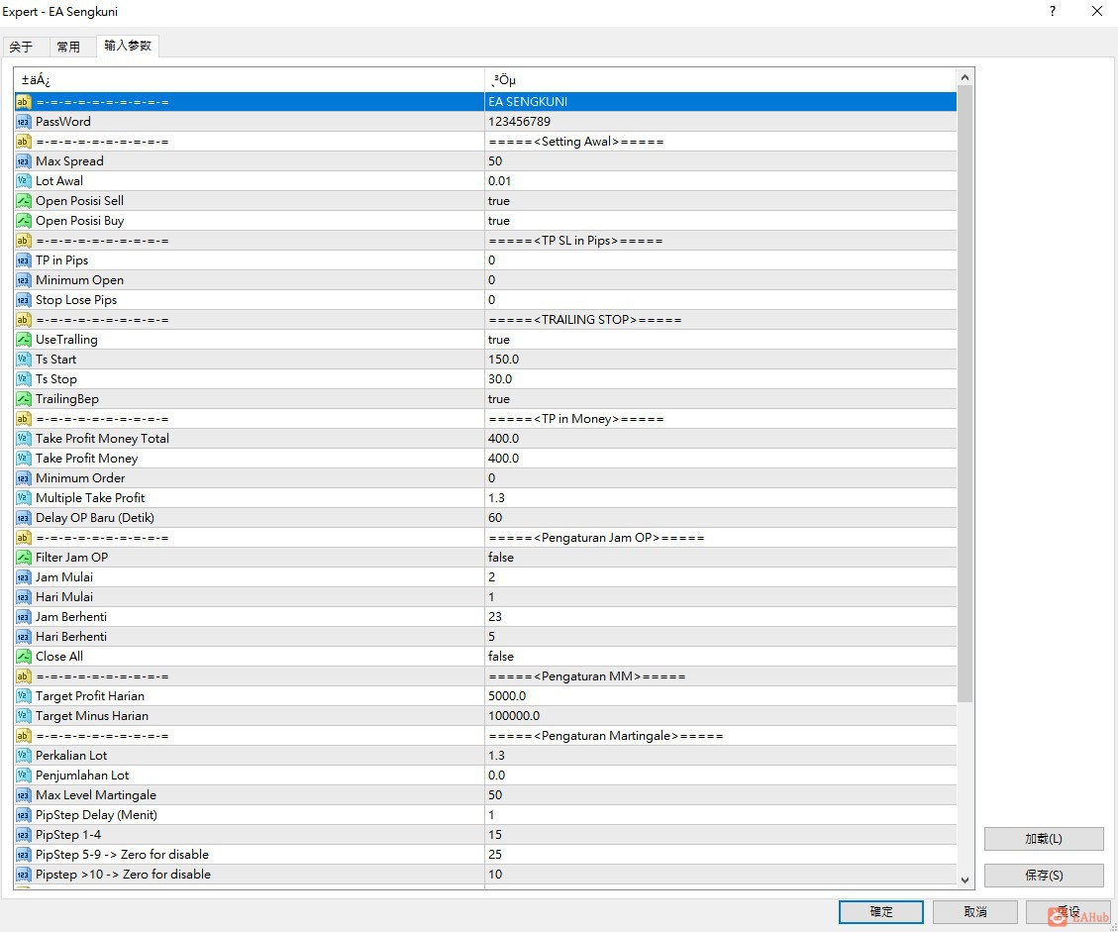Select the PassWord value 123456789

(519, 122)
